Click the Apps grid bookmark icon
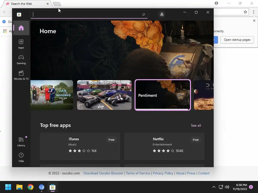258x193 pixels. [x=5, y=31]
